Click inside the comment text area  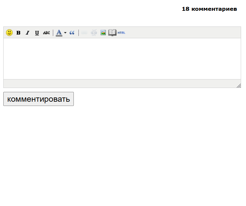tap(122, 59)
